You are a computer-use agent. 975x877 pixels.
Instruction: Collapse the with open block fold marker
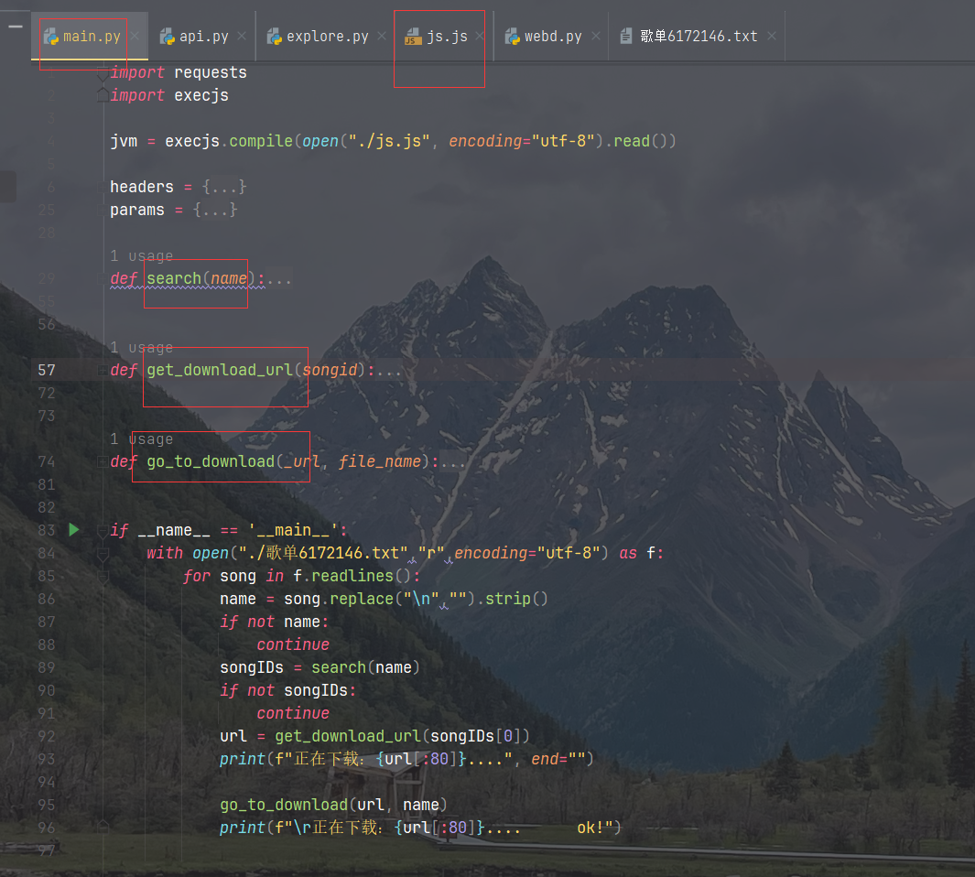click(103, 554)
